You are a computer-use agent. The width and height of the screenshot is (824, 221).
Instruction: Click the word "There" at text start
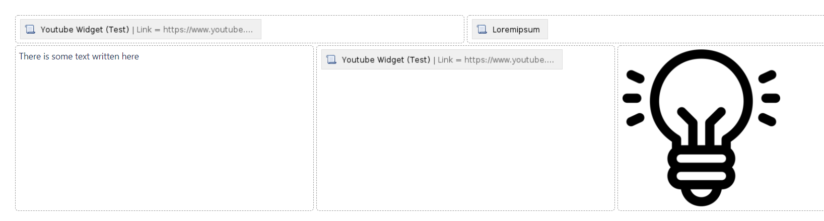[x=30, y=56]
